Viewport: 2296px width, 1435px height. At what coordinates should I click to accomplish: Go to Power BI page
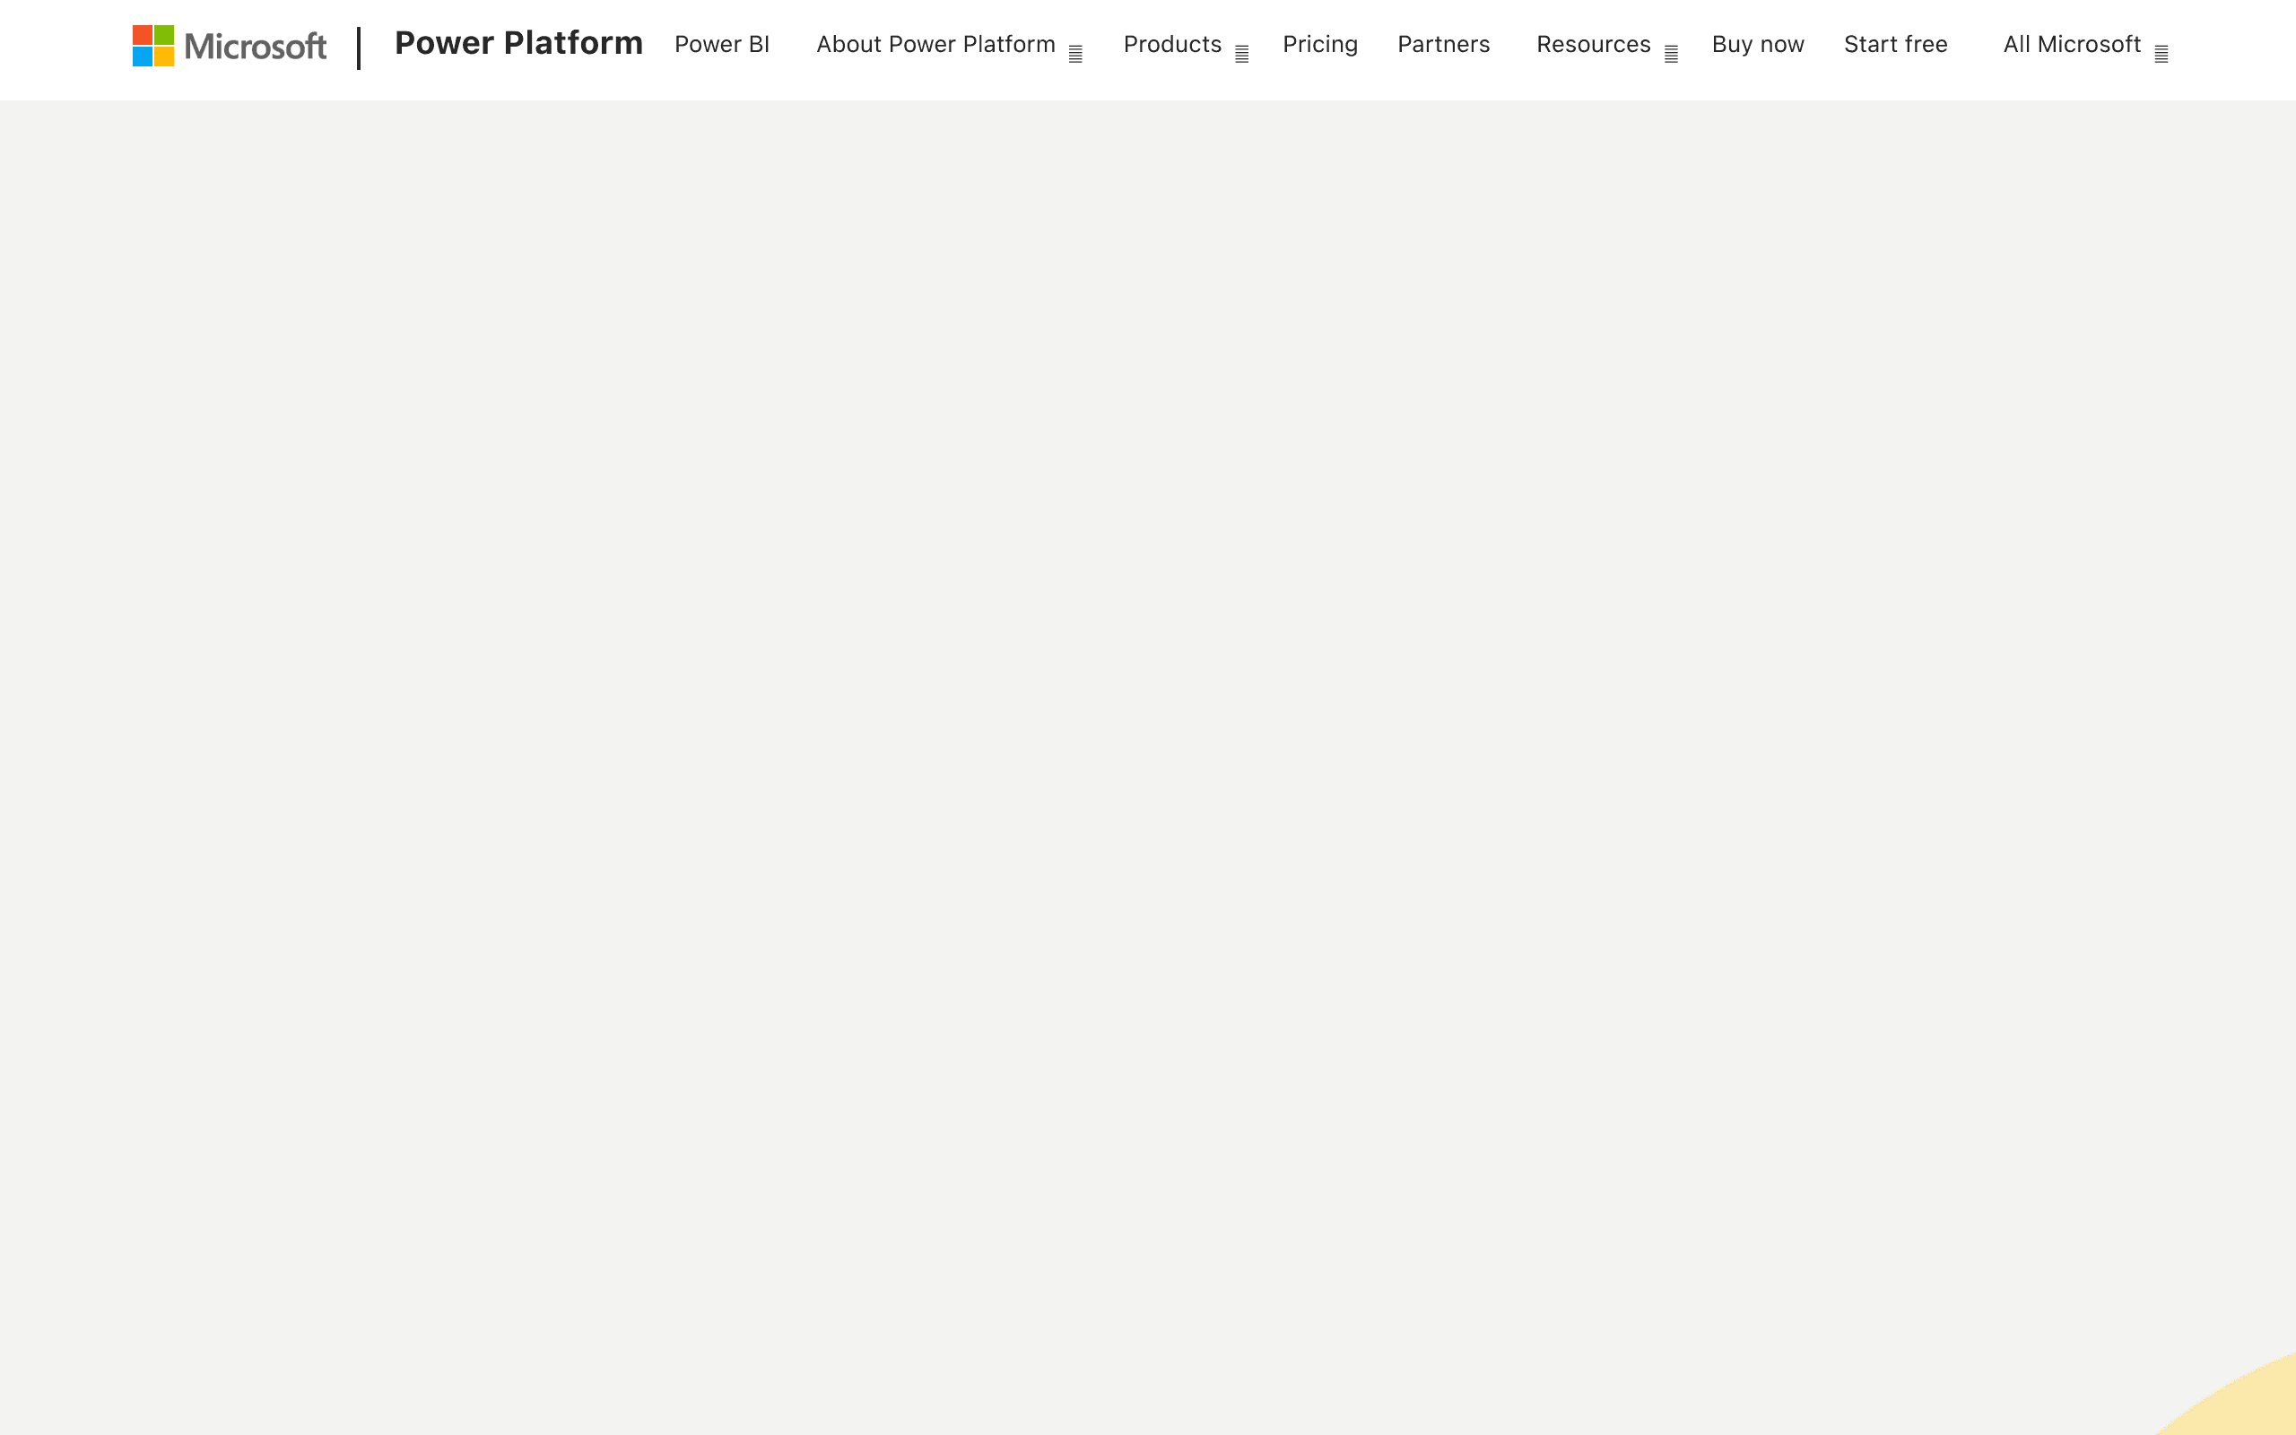point(722,45)
